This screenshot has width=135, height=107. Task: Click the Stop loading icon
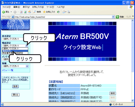point(21,12)
